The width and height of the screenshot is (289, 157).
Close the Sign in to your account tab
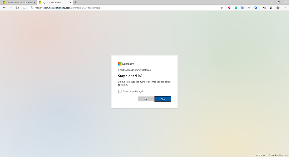70,2
